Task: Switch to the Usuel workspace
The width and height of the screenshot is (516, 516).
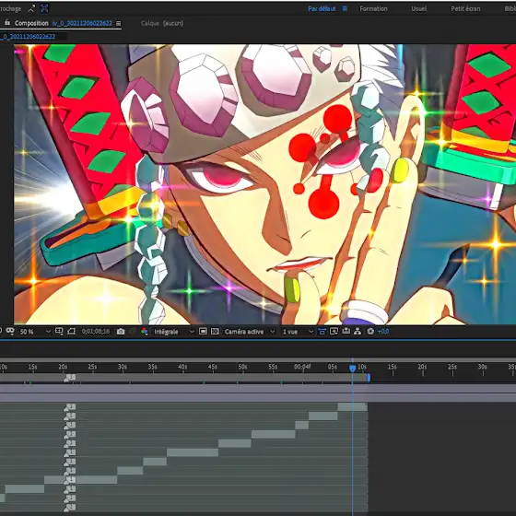Action: tap(418, 8)
